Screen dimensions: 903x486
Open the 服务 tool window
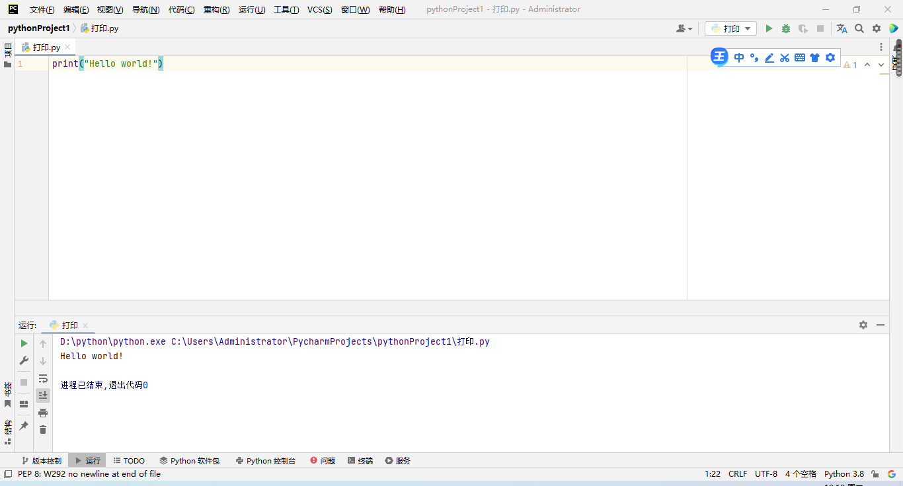point(398,461)
